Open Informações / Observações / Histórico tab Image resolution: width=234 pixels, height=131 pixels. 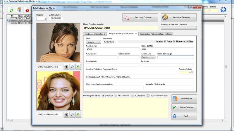pos(156,34)
